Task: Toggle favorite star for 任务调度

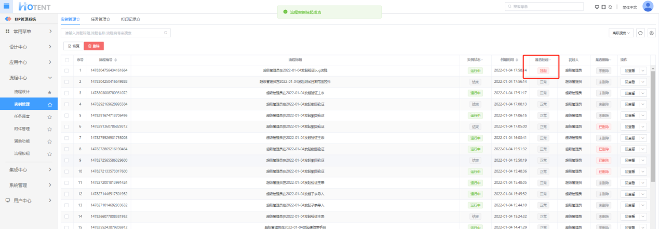Action: coord(49,117)
